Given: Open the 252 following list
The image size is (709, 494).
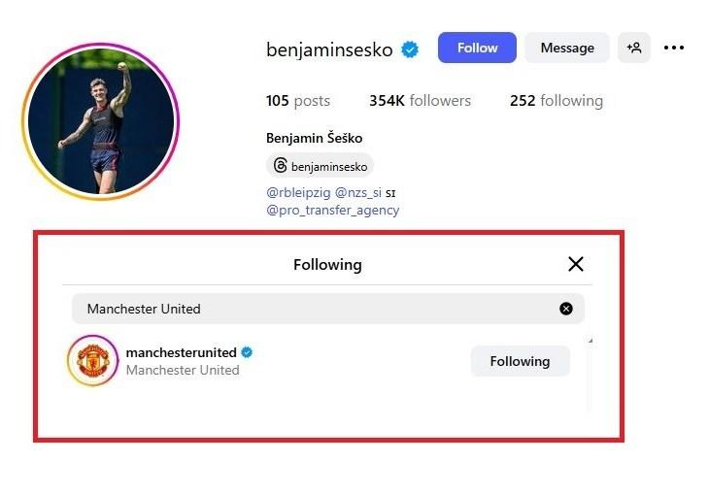Looking at the screenshot, I should (x=556, y=101).
